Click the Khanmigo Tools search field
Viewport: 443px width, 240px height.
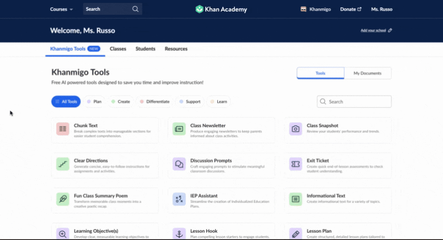(354, 102)
